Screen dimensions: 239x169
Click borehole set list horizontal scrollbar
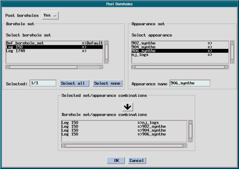click(x=54, y=67)
